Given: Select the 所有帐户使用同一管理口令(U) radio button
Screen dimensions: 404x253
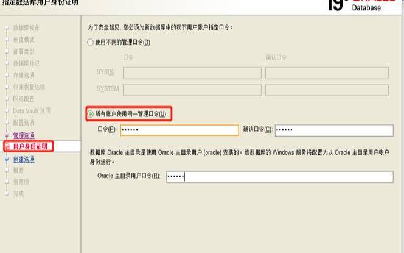Looking at the screenshot, I should 91,113.
